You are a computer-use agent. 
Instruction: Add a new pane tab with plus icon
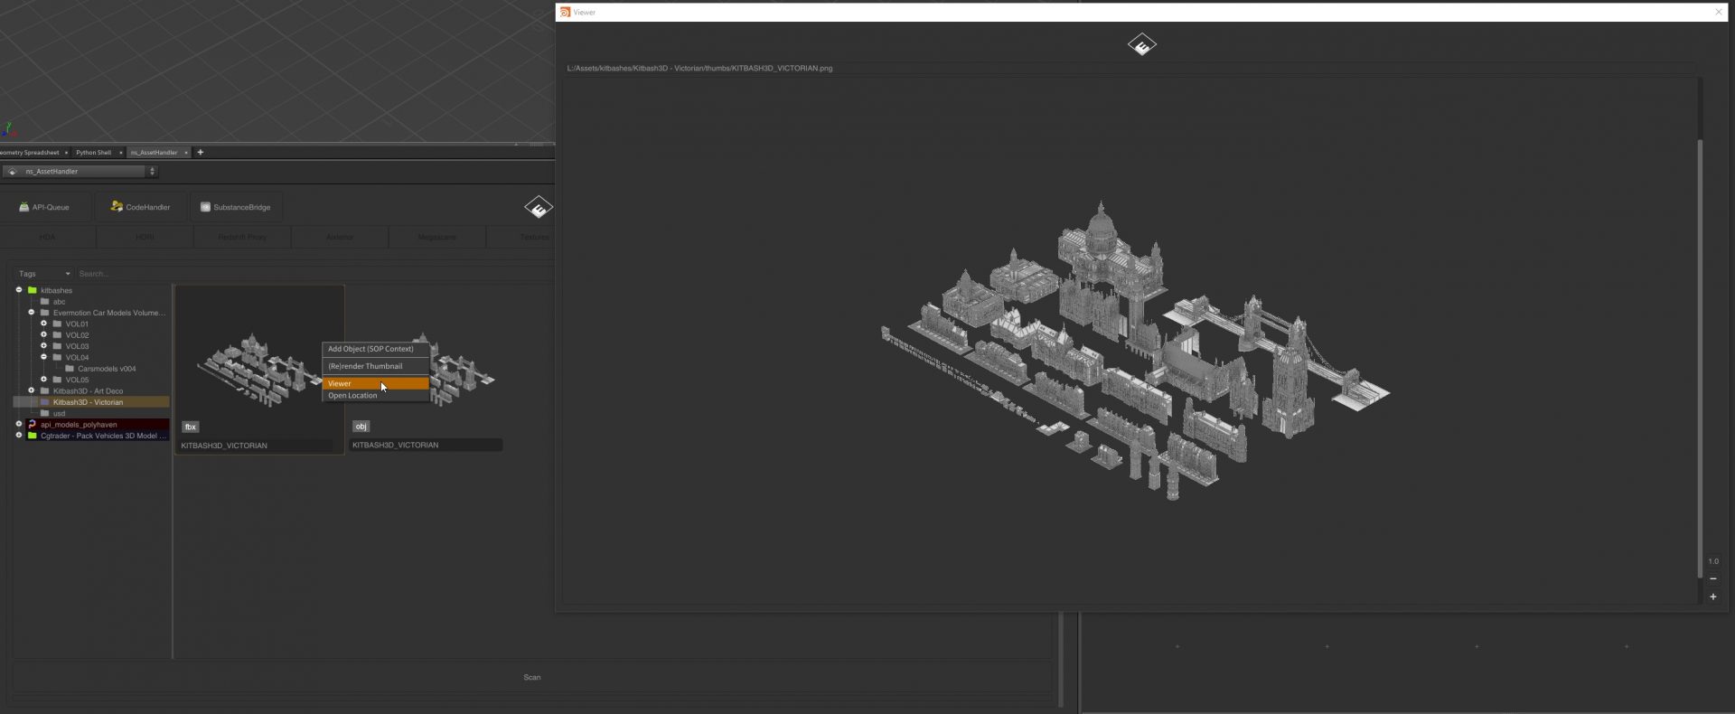click(x=201, y=152)
